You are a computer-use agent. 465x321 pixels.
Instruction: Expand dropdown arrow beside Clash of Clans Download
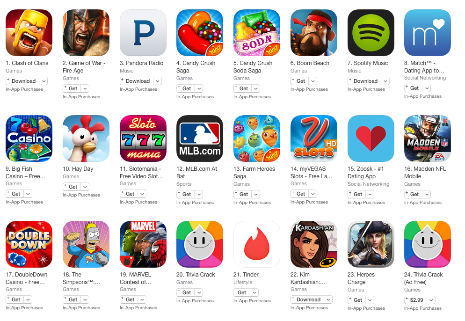coord(44,81)
